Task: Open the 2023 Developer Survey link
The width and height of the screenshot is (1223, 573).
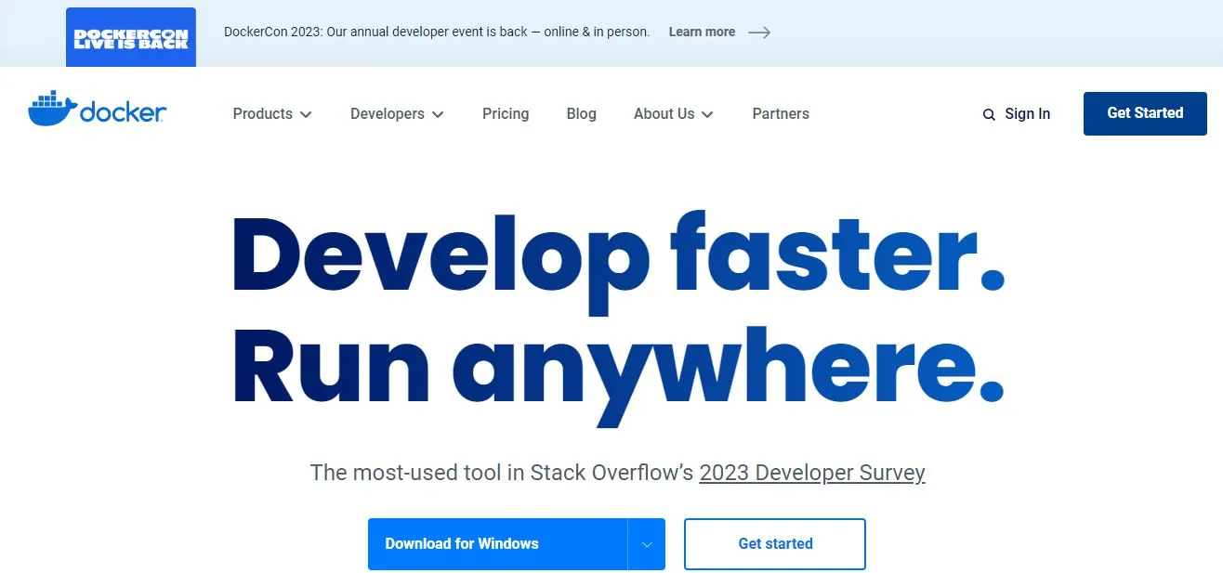Action: click(812, 473)
